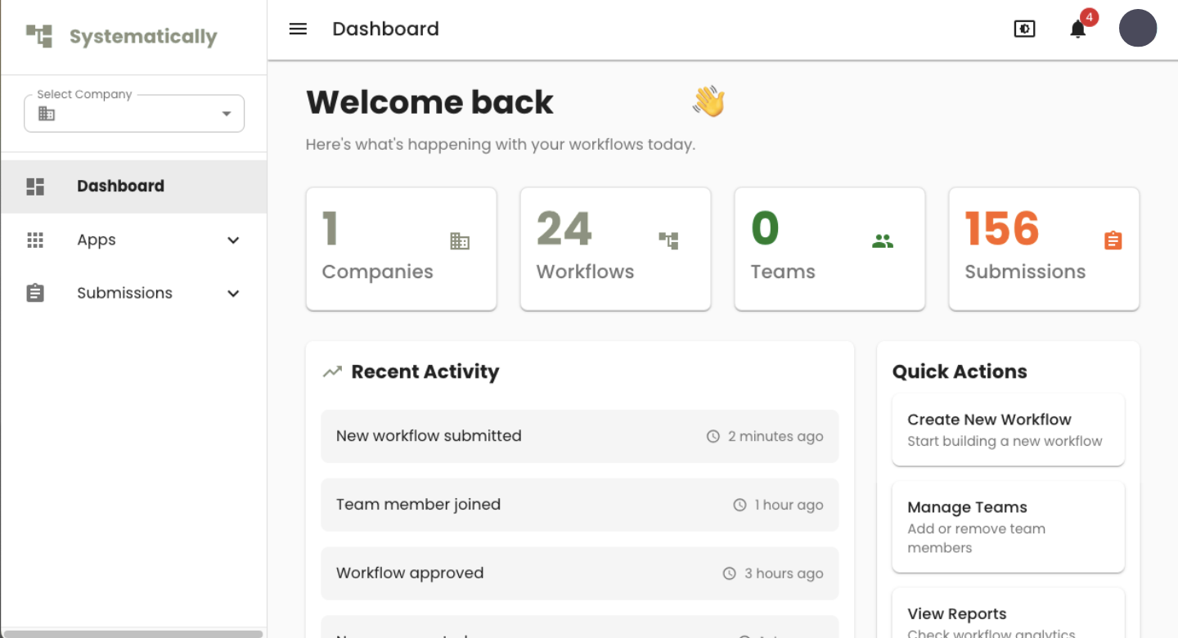Image resolution: width=1178 pixels, height=638 pixels.
Task: Click the Teams people icon on the stats card
Action: (x=883, y=241)
